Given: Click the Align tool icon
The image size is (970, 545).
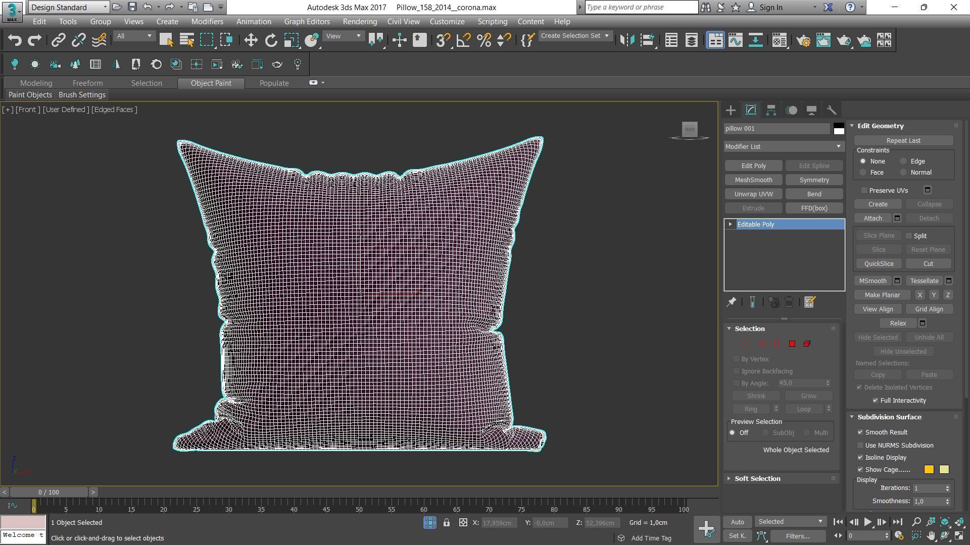Looking at the screenshot, I should (647, 40).
